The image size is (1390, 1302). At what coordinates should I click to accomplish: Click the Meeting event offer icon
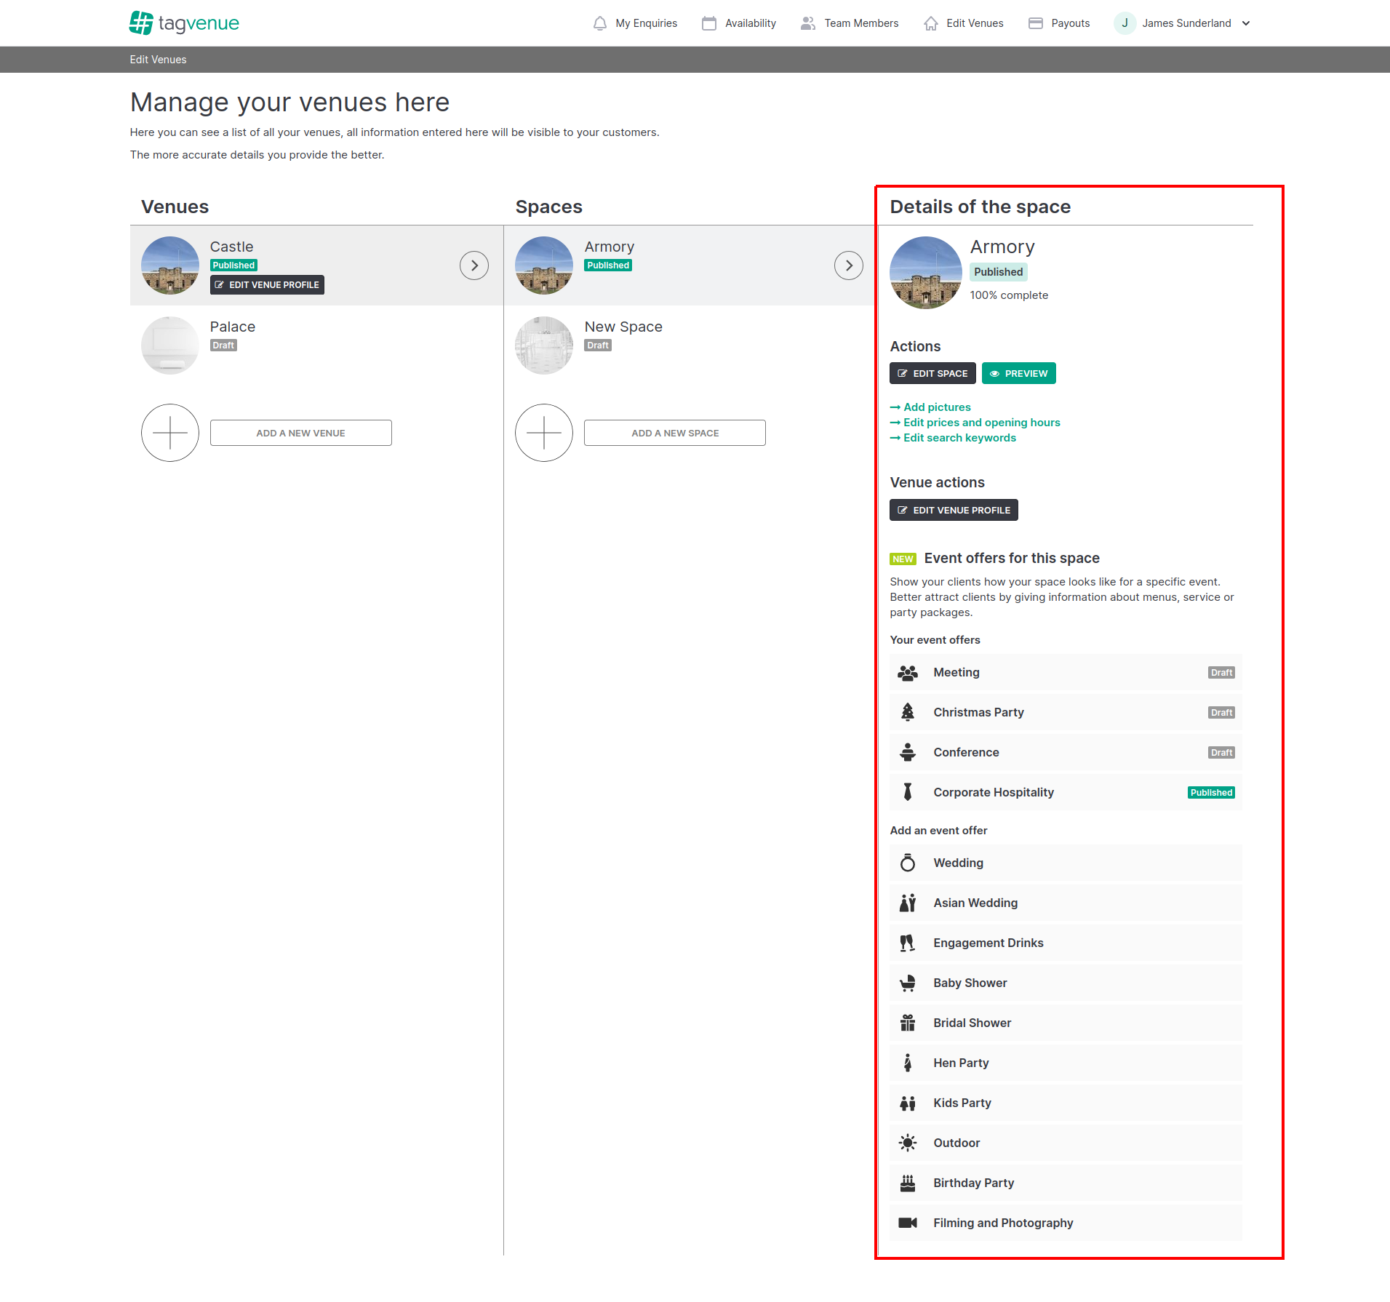coord(908,673)
